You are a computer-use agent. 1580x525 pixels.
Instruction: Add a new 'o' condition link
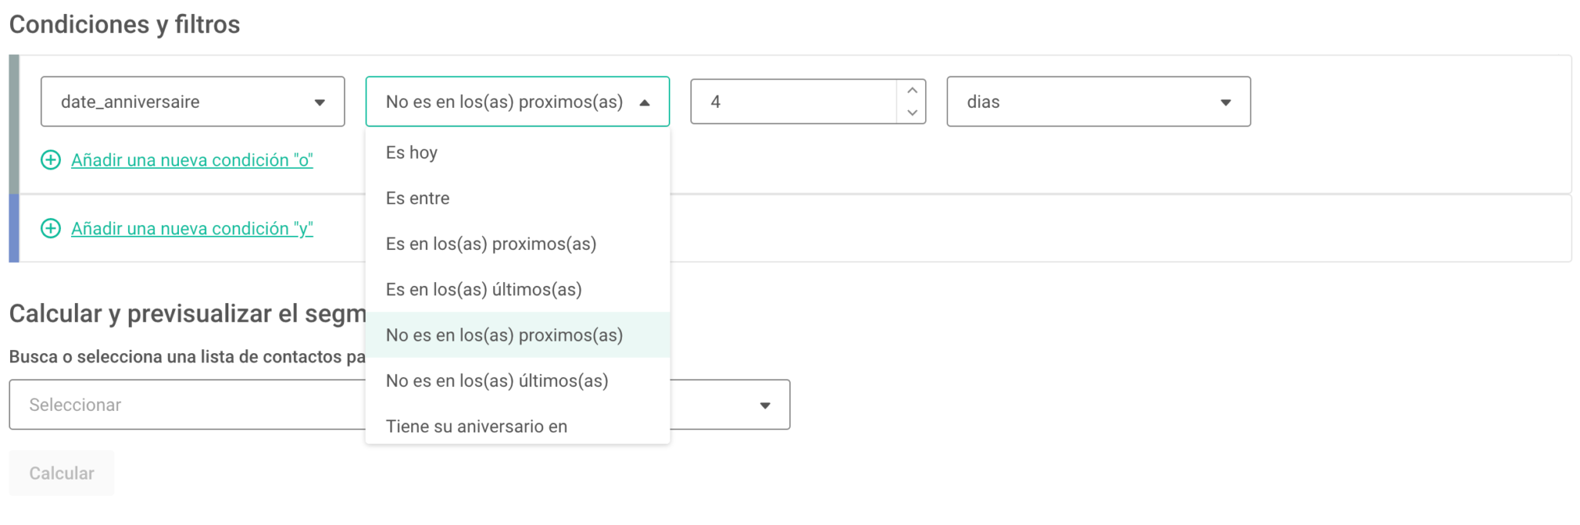pyautogui.click(x=192, y=160)
